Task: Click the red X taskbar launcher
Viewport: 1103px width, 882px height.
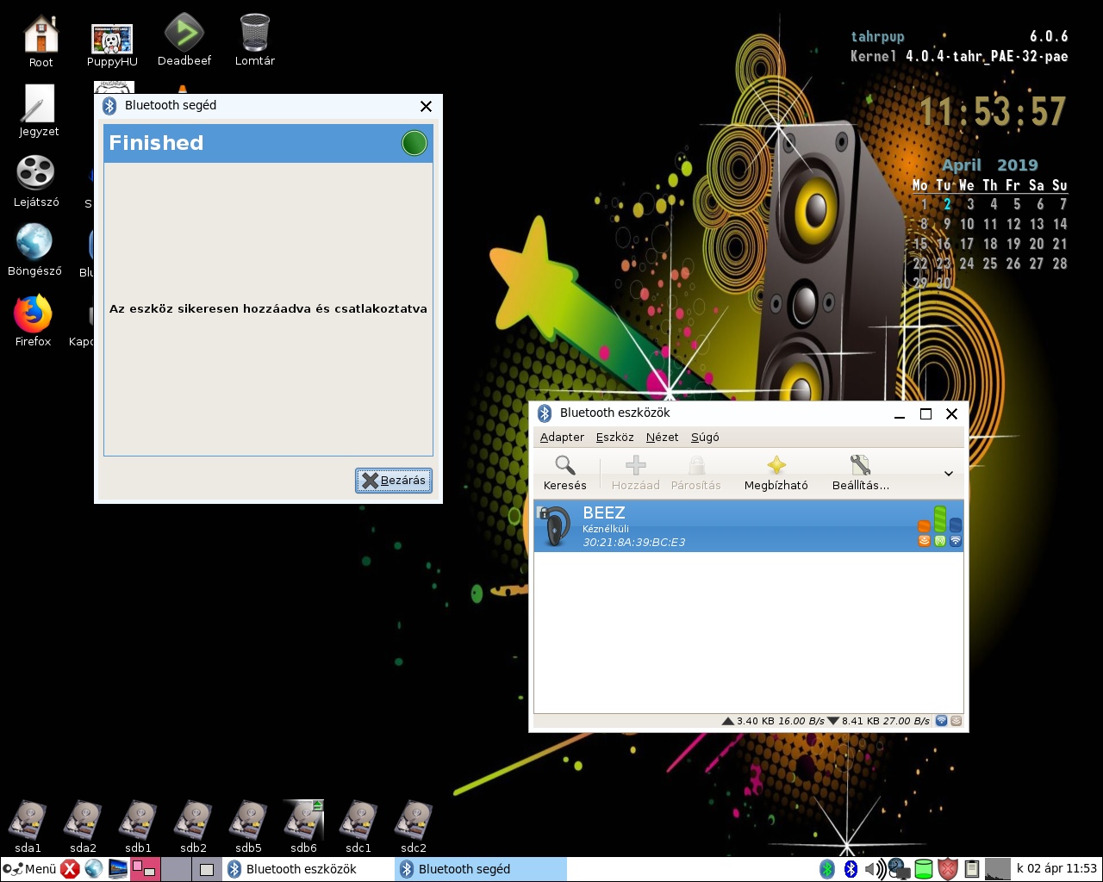Action: coord(71,869)
